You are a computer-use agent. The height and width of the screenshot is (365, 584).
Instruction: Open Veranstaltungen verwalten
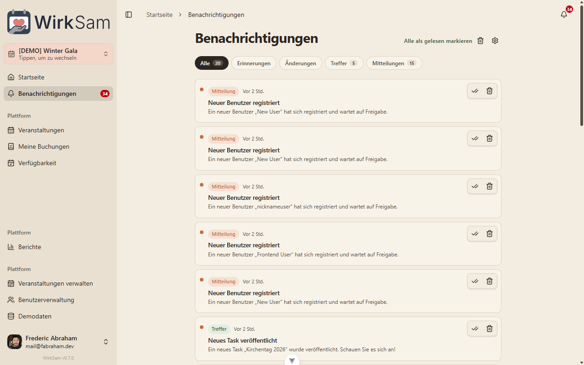tap(58, 283)
